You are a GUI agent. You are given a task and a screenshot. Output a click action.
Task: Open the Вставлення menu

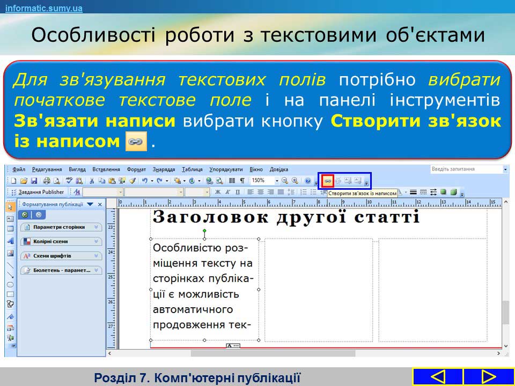(x=106, y=169)
